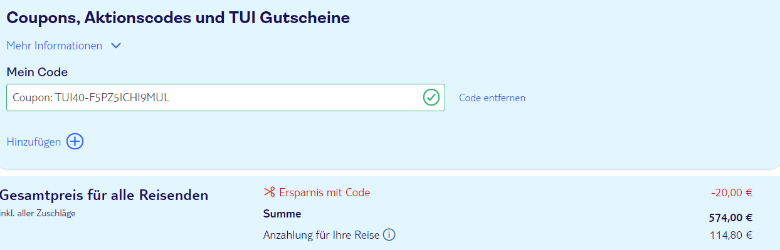Click the circled plus icon
This screenshot has height=250, width=780.
pyautogui.click(x=75, y=141)
